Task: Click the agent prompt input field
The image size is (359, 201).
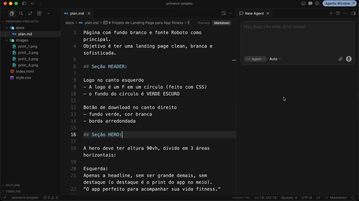Action: (x=297, y=39)
